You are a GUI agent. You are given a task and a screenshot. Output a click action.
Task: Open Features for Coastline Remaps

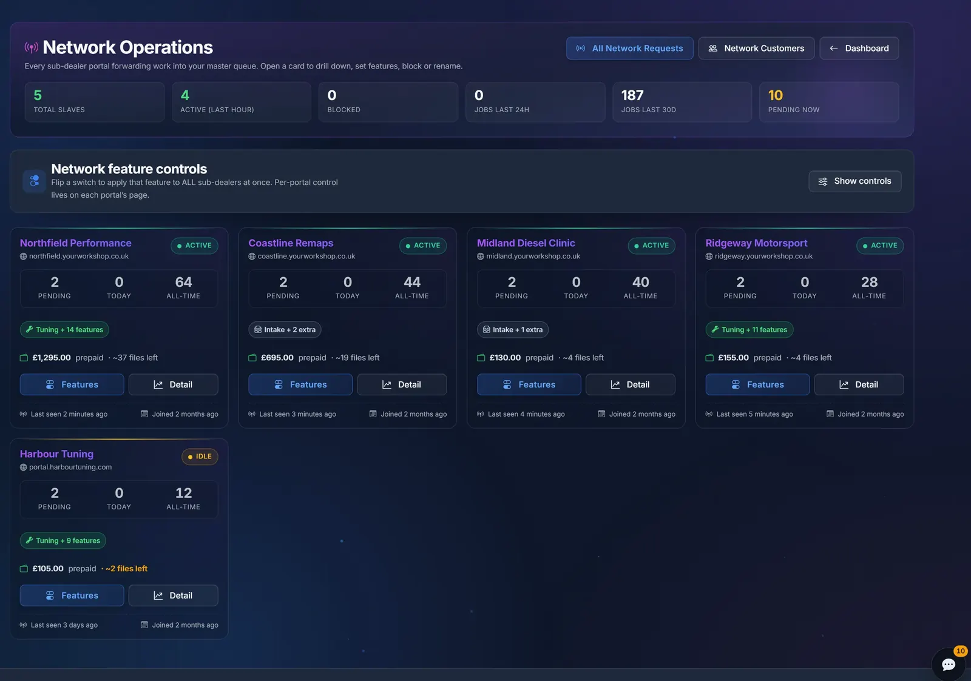300,384
